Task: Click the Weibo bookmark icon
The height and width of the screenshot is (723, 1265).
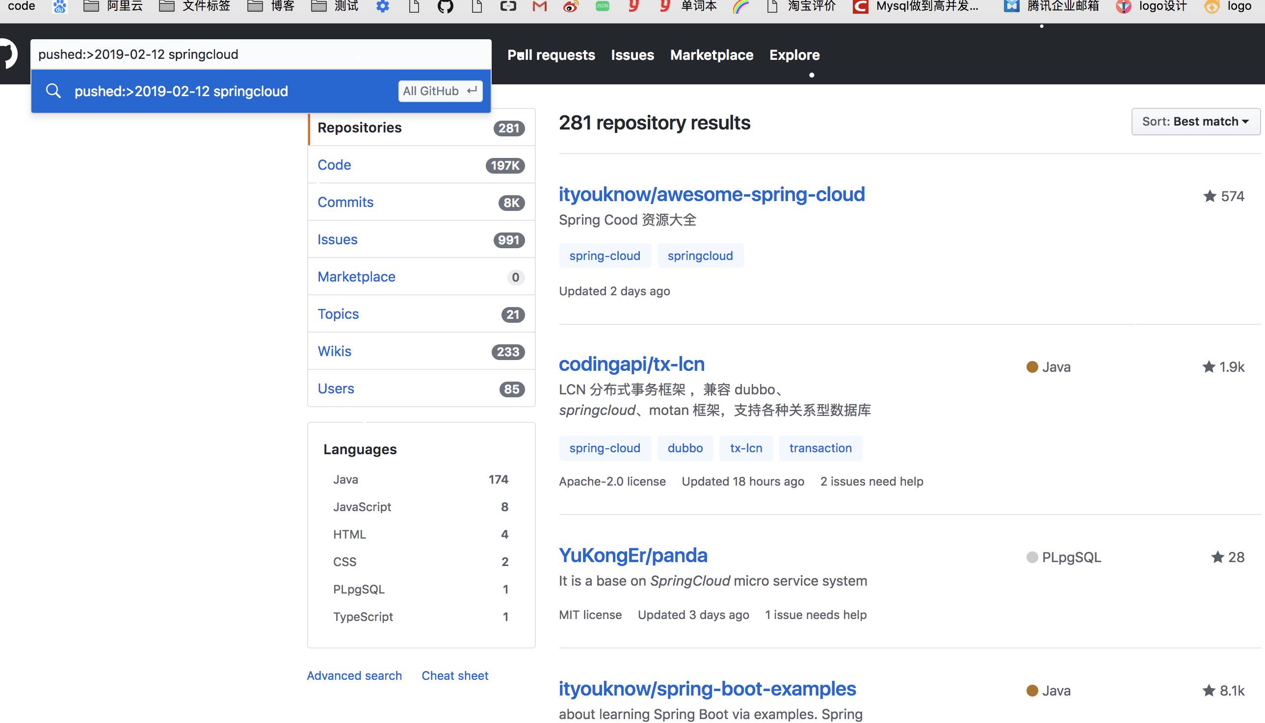Action: pyautogui.click(x=571, y=6)
